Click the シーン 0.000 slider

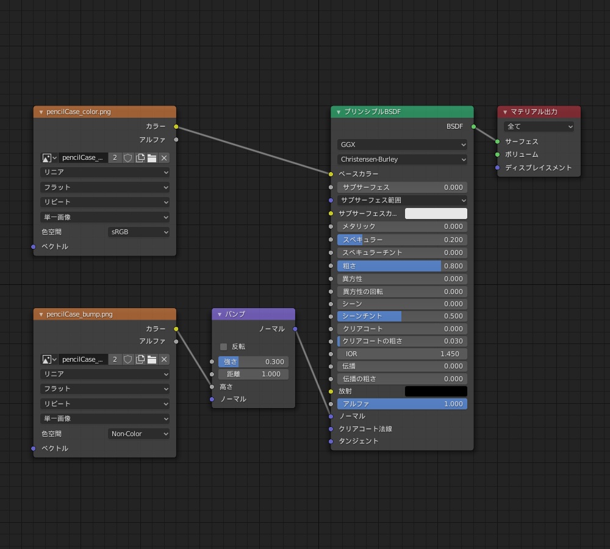pos(402,304)
